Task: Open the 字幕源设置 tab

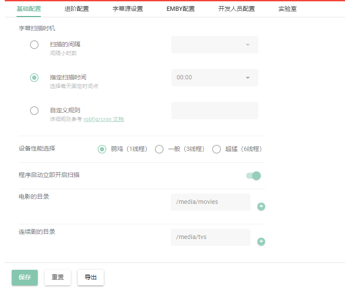Action: [x=128, y=9]
